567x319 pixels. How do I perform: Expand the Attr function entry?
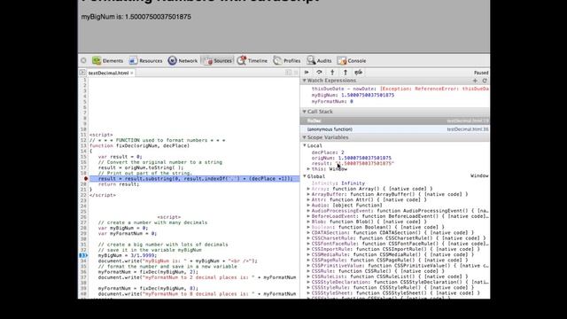(308, 199)
